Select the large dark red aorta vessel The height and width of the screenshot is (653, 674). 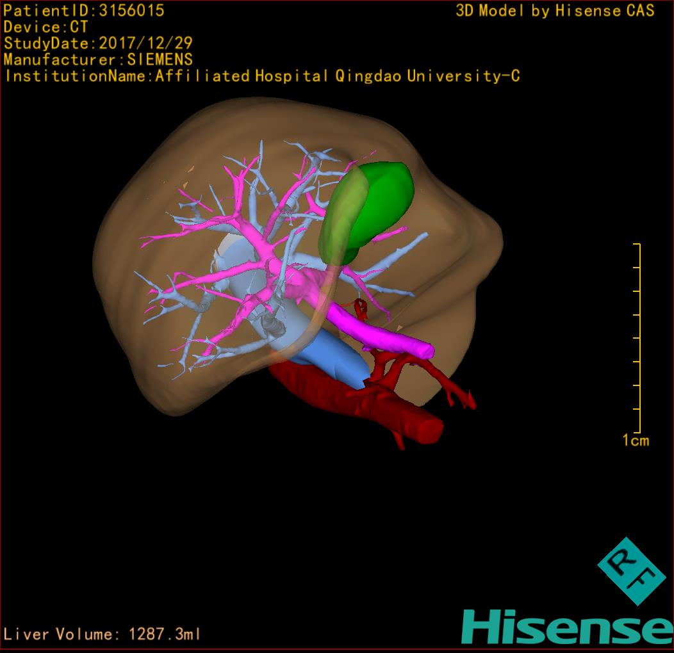[x=359, y=400]
